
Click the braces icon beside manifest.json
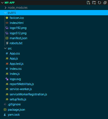pyautogui.click(x=7, y=38)
